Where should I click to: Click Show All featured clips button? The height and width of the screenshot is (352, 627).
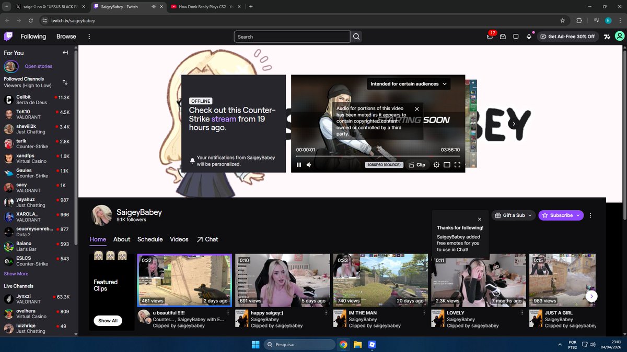coord(108,321)
